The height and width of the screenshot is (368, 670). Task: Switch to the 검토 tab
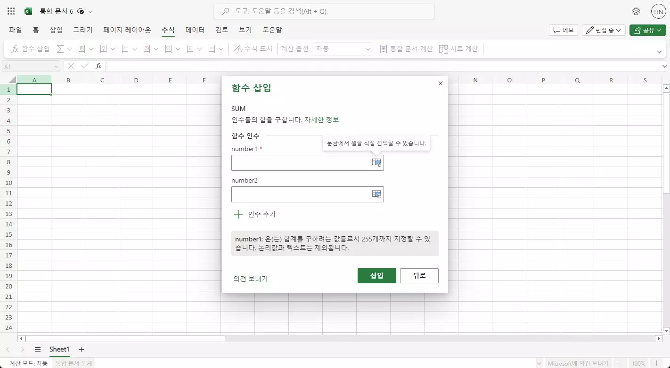(x=222, y=30)
